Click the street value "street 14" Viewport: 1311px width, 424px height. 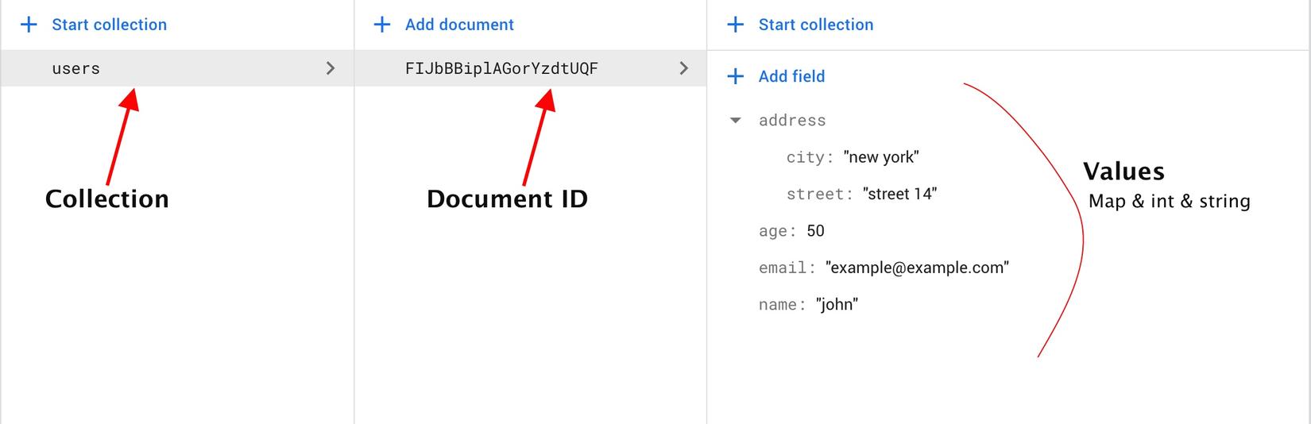pyautogui.click(x=899, y=194)
